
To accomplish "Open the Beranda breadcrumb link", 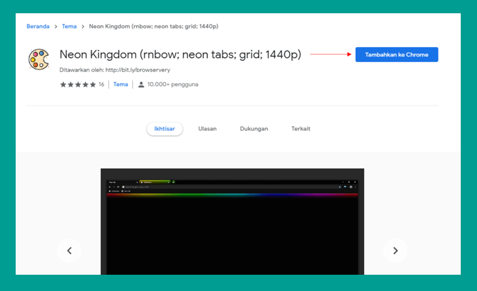I will (x=38, y=26).
